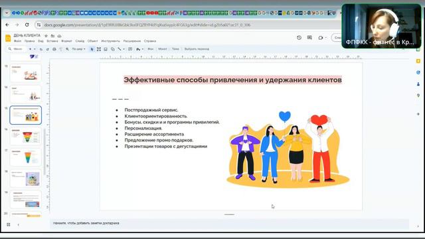Image resolution: width=425 pixels, height=239 pixels.
Task: Click the Персонализация bullet text
Action: tap(143, 128)
